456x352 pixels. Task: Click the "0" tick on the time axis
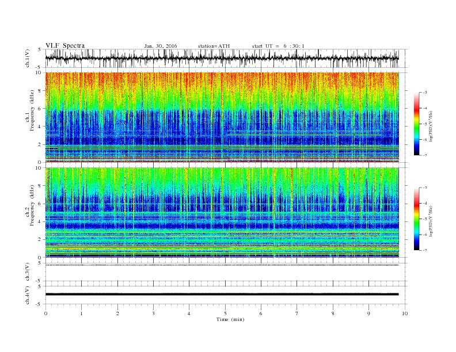(x=45, y=313)
